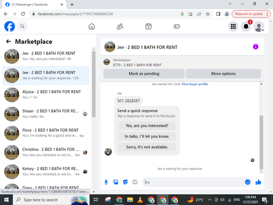
Task: Choose a sticker icon
Action: pyautogui.click(x=125, y=182)
